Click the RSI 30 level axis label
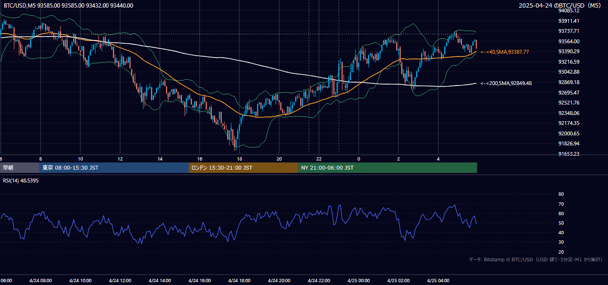 pos(561,242)
